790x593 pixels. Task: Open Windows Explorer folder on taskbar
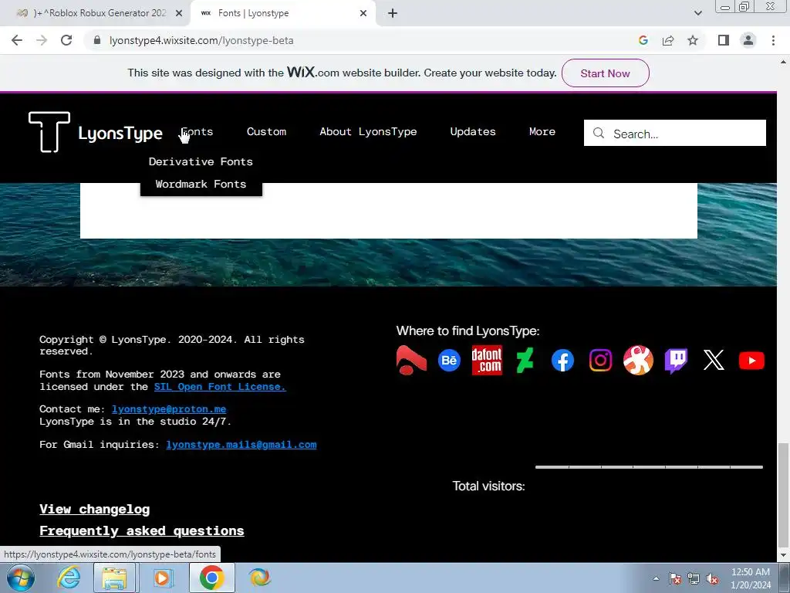114,578
